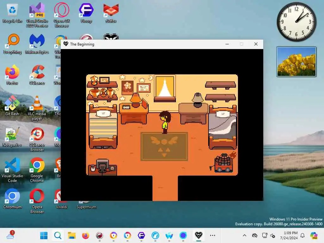Viewport: 324px width, 243px height.
Task: Click the Floorp shortcut on the desktop
Action: click(86, 13)
